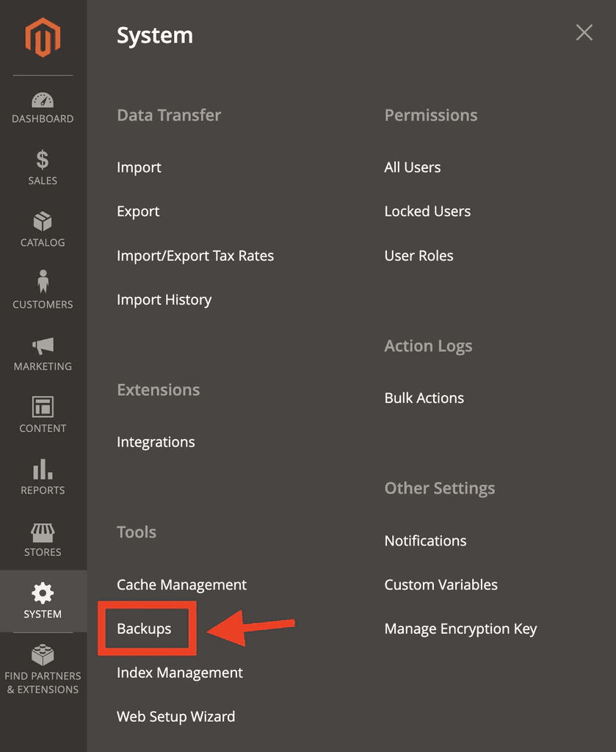Open the Dashboard from the sidebar
Viewport: 616px width, 752px height.
(43, 106)
